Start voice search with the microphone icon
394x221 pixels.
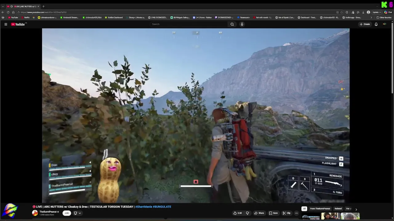(x=242, y=24)
